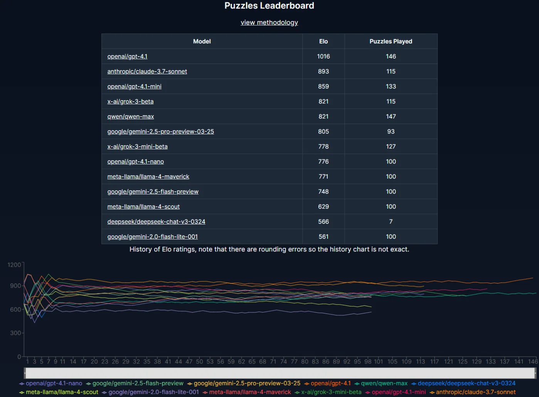Screen dimensions: 539x397
Task: Open the view methodology link
Action: click(x=269, y=22)
